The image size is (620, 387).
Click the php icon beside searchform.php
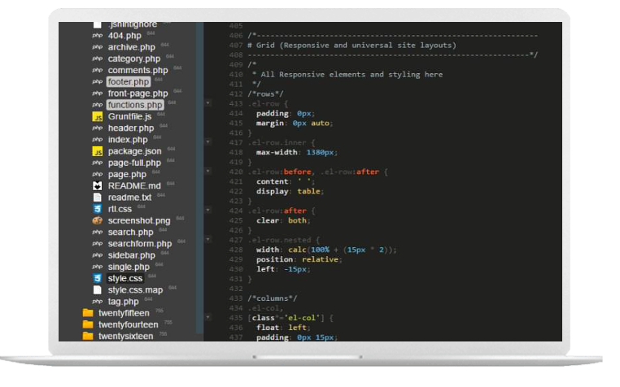(x=98, y=244)
